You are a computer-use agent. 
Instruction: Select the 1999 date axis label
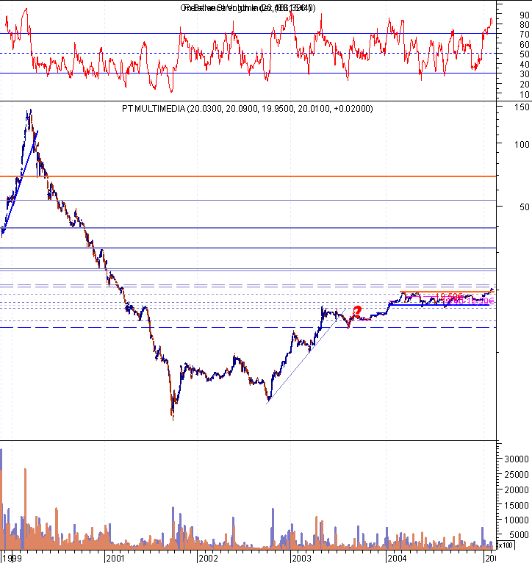click(x=12, y=559)
